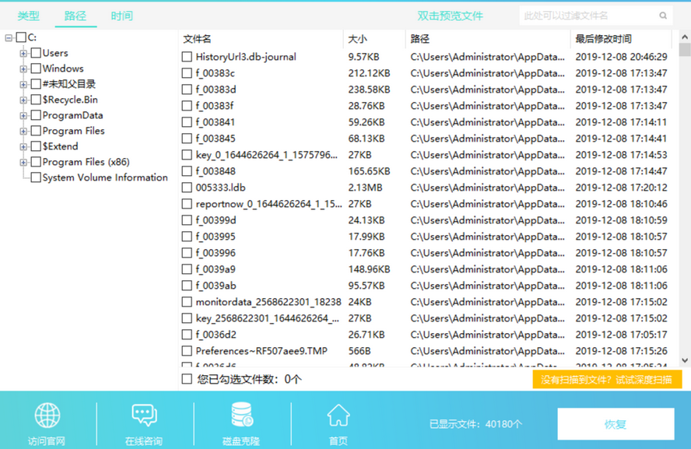The width and height of the screenshot is (691, 449).
Task: Switch to the 时间 tab
Action: 122,15
